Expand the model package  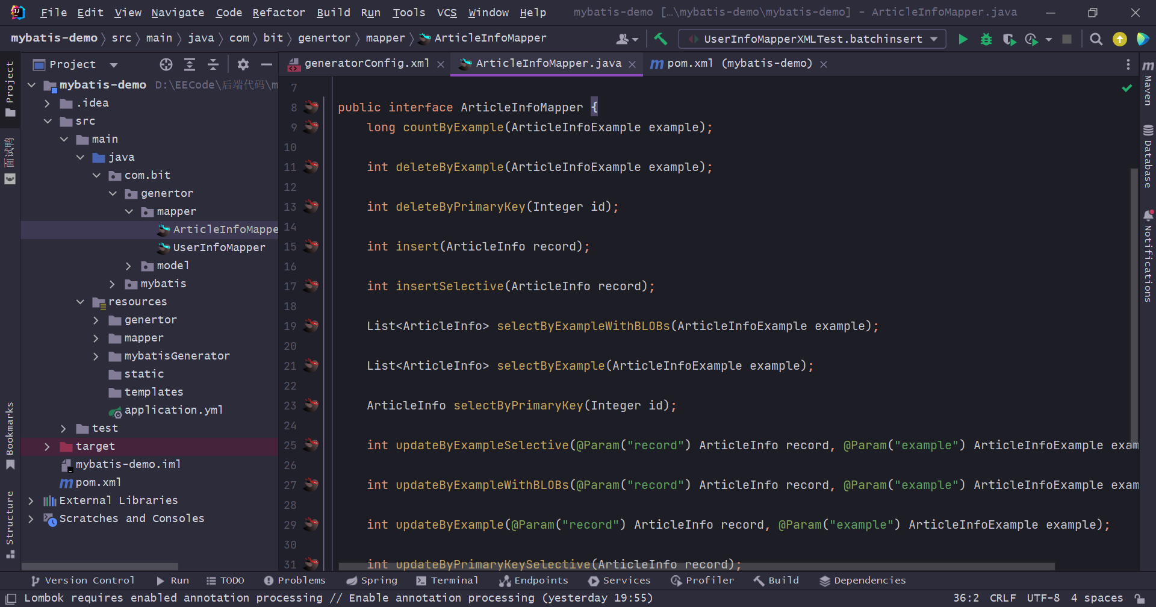[128, 266]
